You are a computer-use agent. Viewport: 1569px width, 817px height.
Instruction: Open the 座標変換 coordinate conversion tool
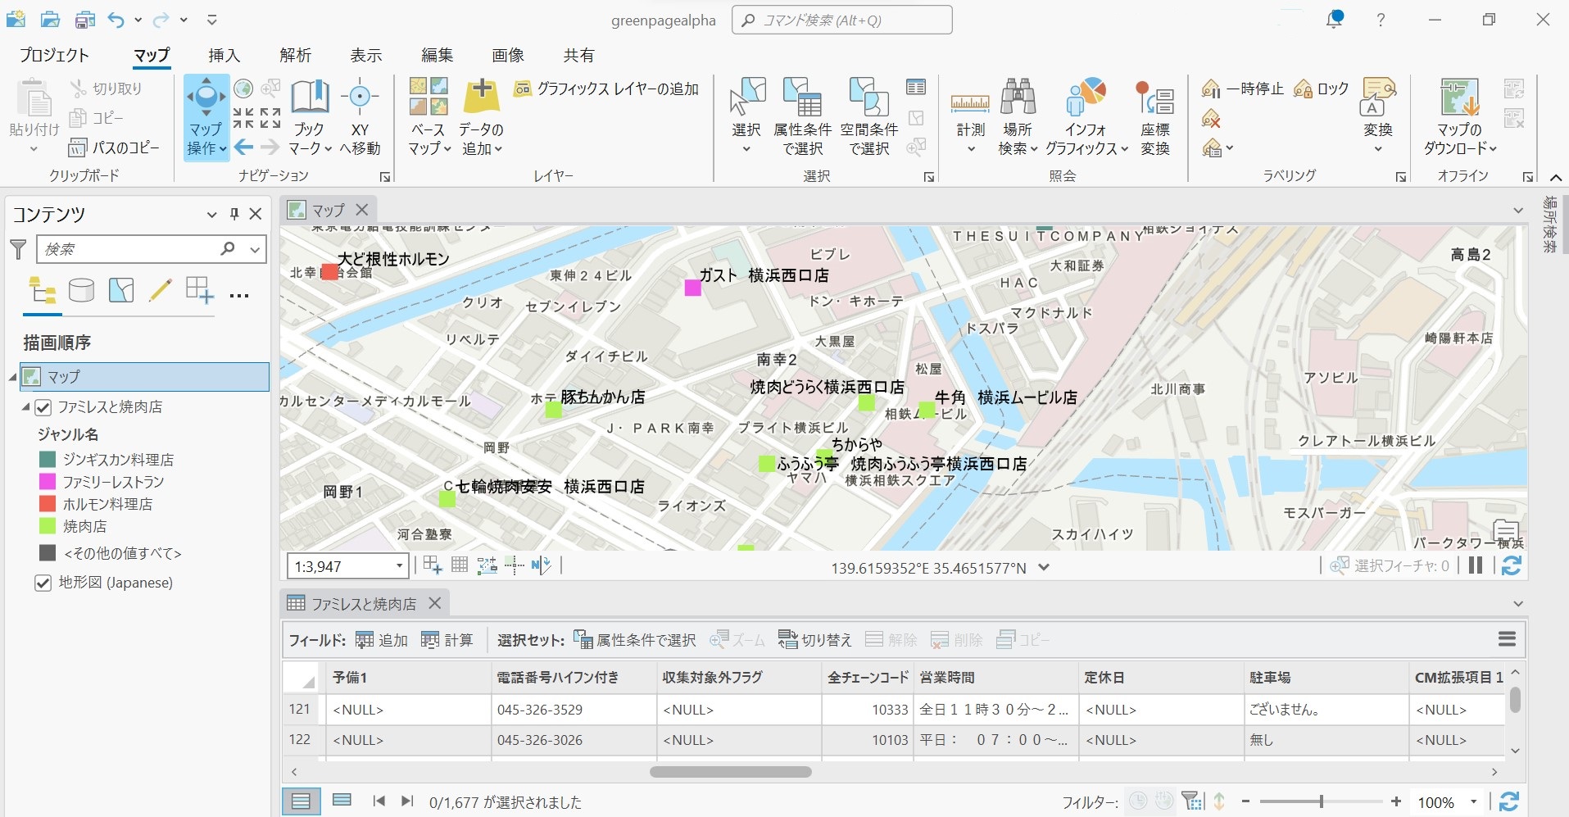[x=1155, y=117]
